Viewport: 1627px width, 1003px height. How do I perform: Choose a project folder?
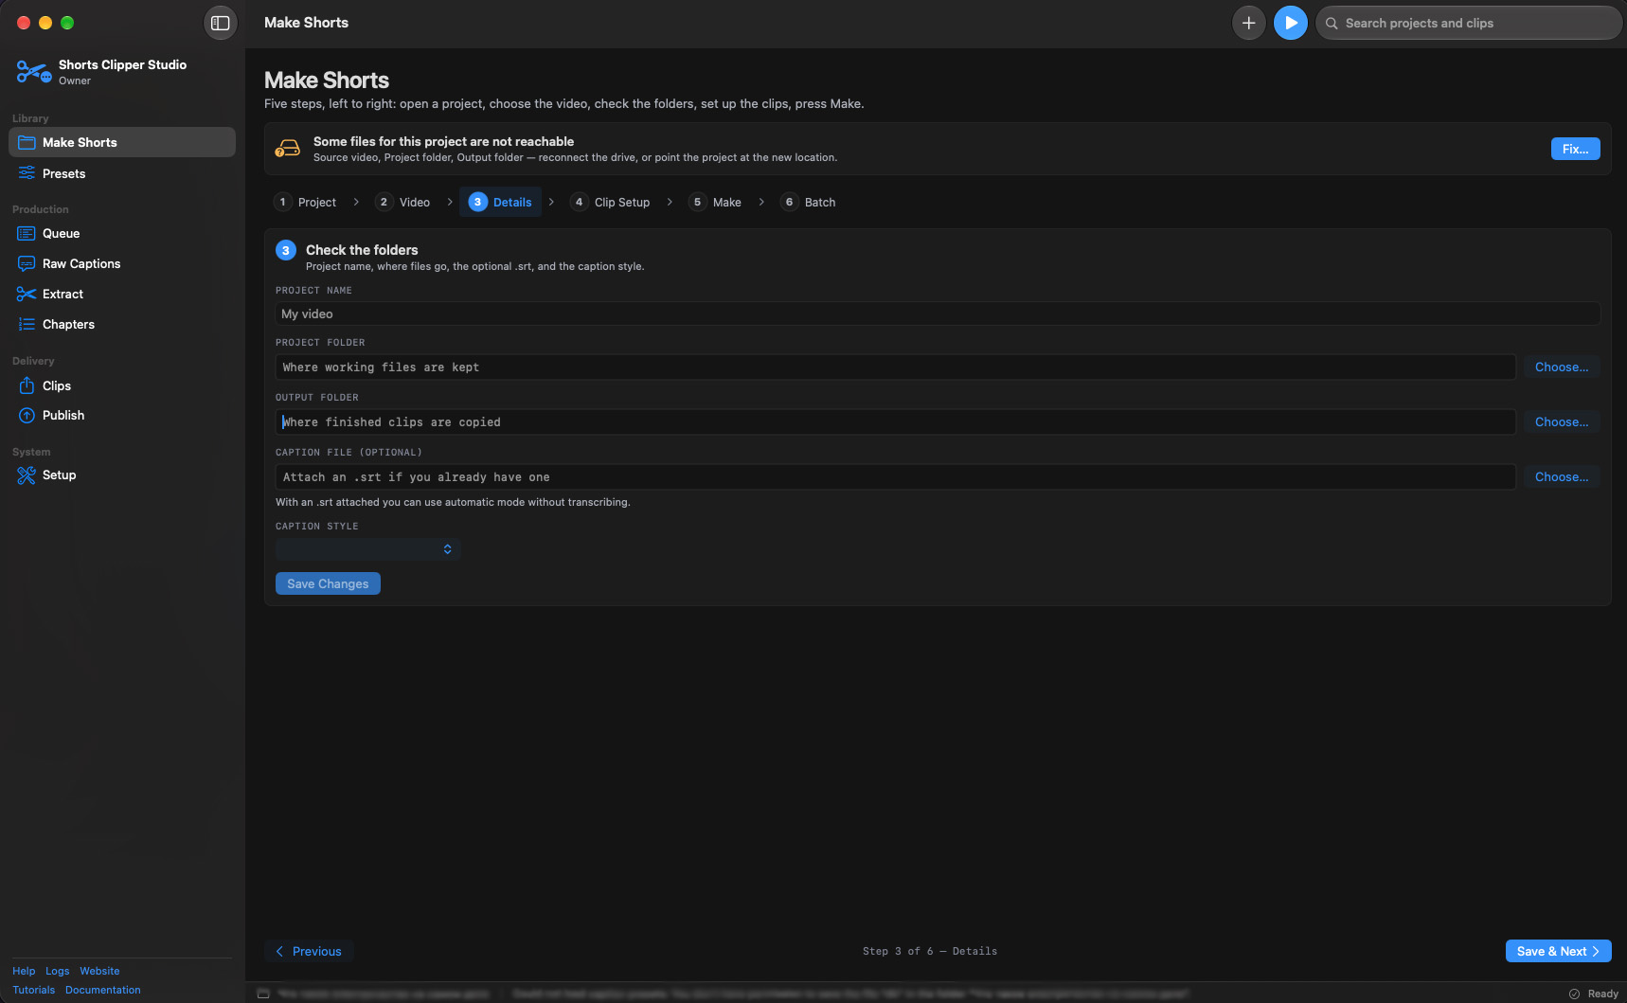coord(1561,367)
